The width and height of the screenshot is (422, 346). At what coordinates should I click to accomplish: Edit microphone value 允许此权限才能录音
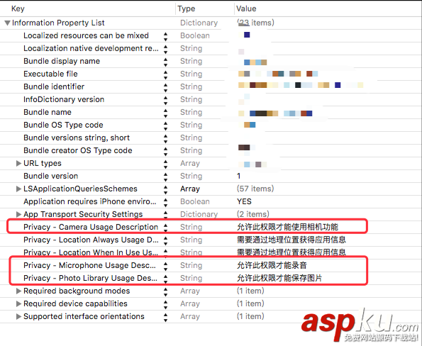272,265
